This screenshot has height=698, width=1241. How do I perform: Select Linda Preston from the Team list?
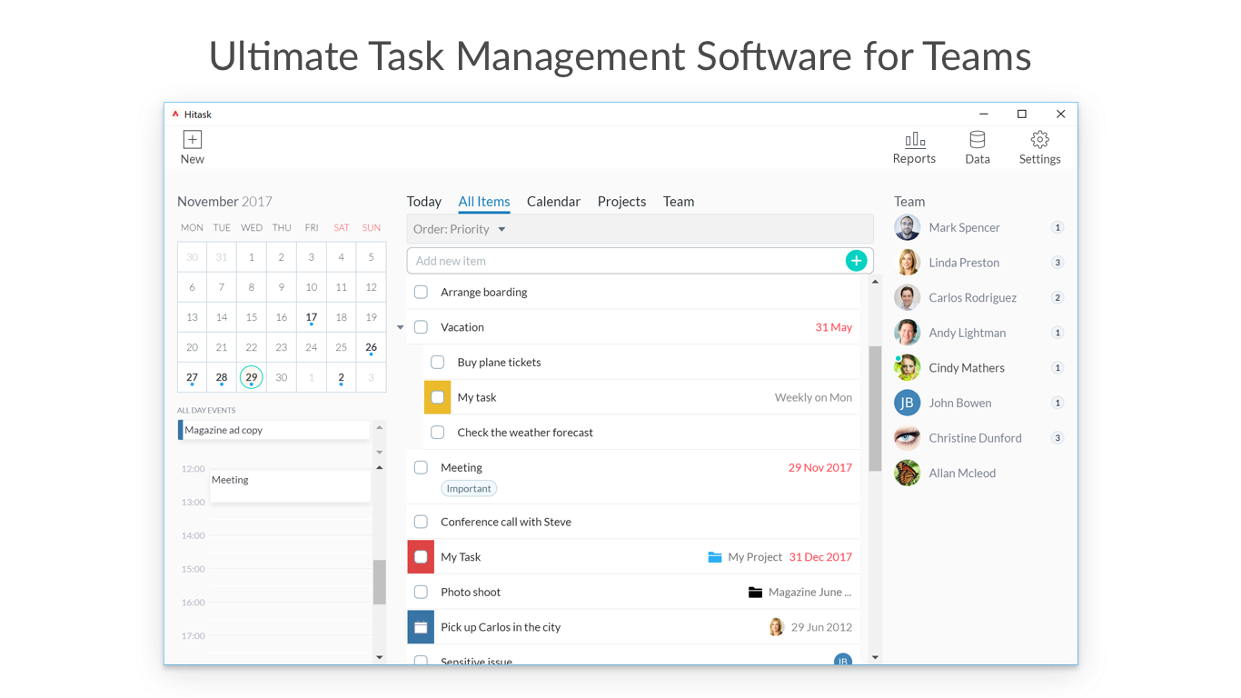(x=965, y=262)
